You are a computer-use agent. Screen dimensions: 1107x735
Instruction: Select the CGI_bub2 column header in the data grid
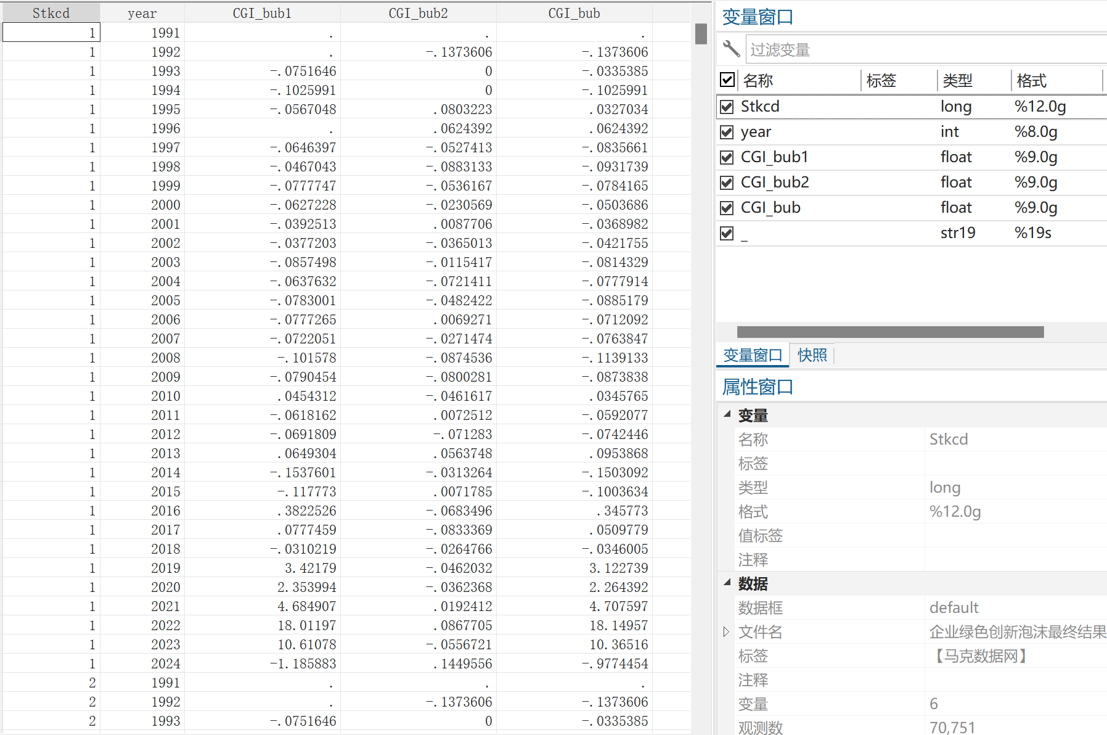(418, 13)
